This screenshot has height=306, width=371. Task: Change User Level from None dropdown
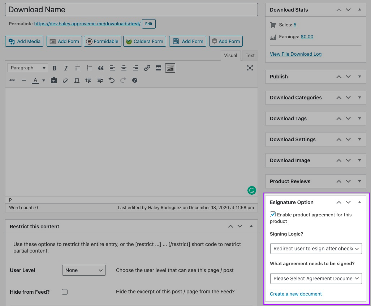pyautogui.click(x=84, y=270)
